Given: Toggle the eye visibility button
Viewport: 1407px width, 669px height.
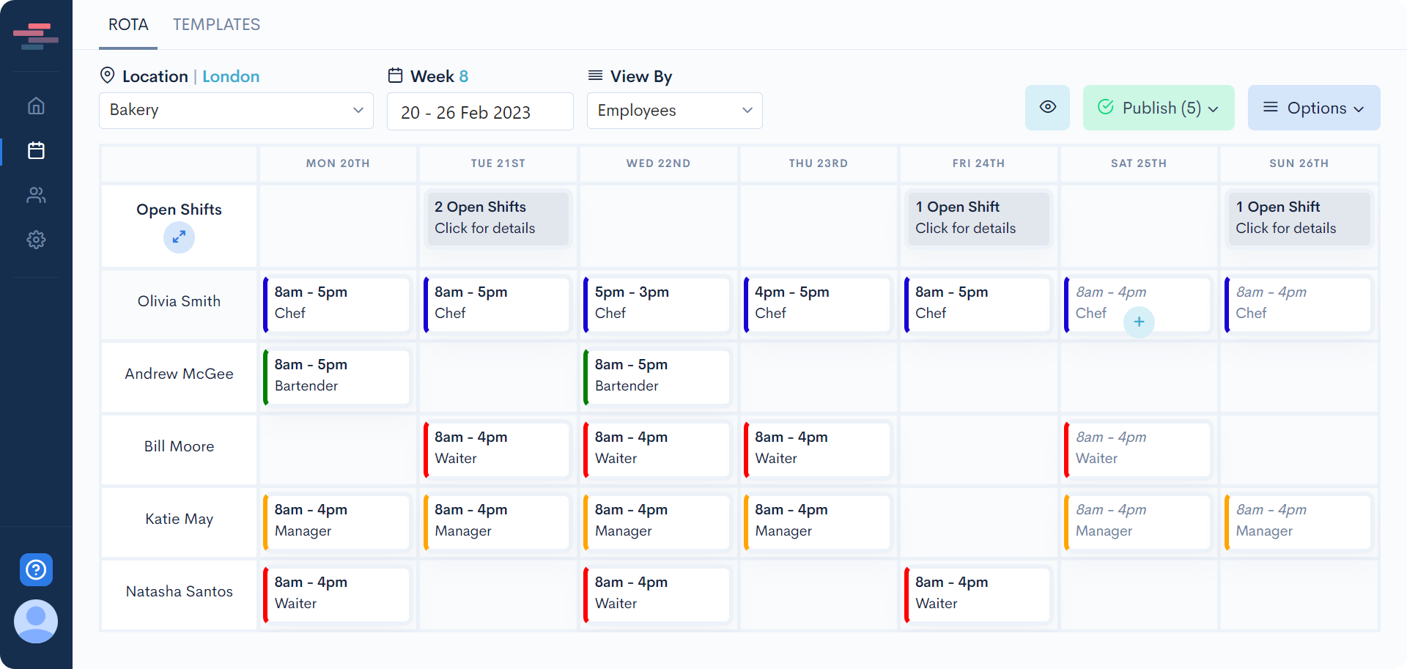Looking at the screenshot, I should 1047,108.
